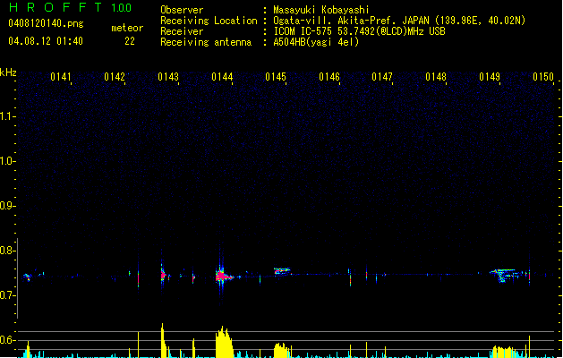563x358 pixels.
Task: Click the 'meteor' label
Action: coord(127,28)
